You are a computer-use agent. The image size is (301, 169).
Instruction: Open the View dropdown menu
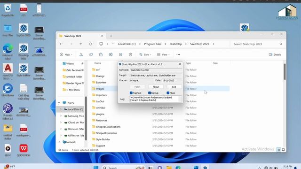(x=163, y=54)
